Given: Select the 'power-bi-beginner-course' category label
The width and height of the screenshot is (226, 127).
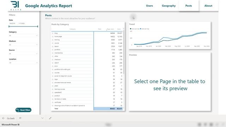Looking at the screenshot, I should click(63, 76).
